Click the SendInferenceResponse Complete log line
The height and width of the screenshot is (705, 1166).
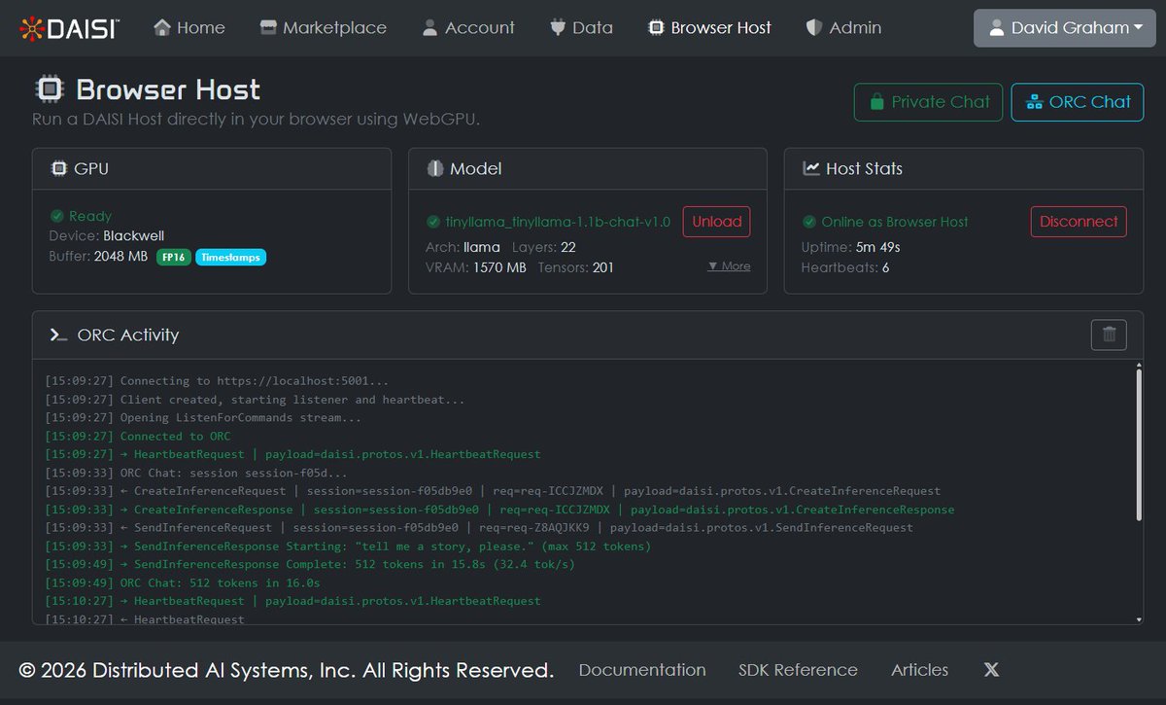pyautogui.click(x=310, y=564)
